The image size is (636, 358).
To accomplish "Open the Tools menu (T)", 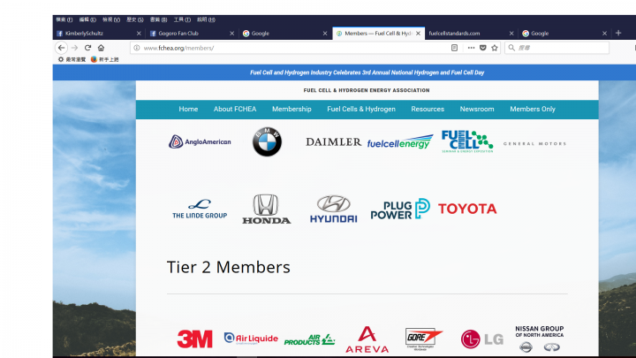I will click(x=182, y=19).
